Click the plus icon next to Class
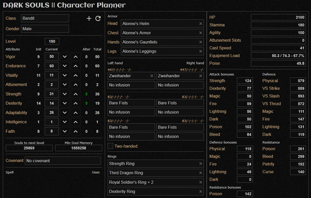Screen dimensions: 311x198 pos(89,18)
